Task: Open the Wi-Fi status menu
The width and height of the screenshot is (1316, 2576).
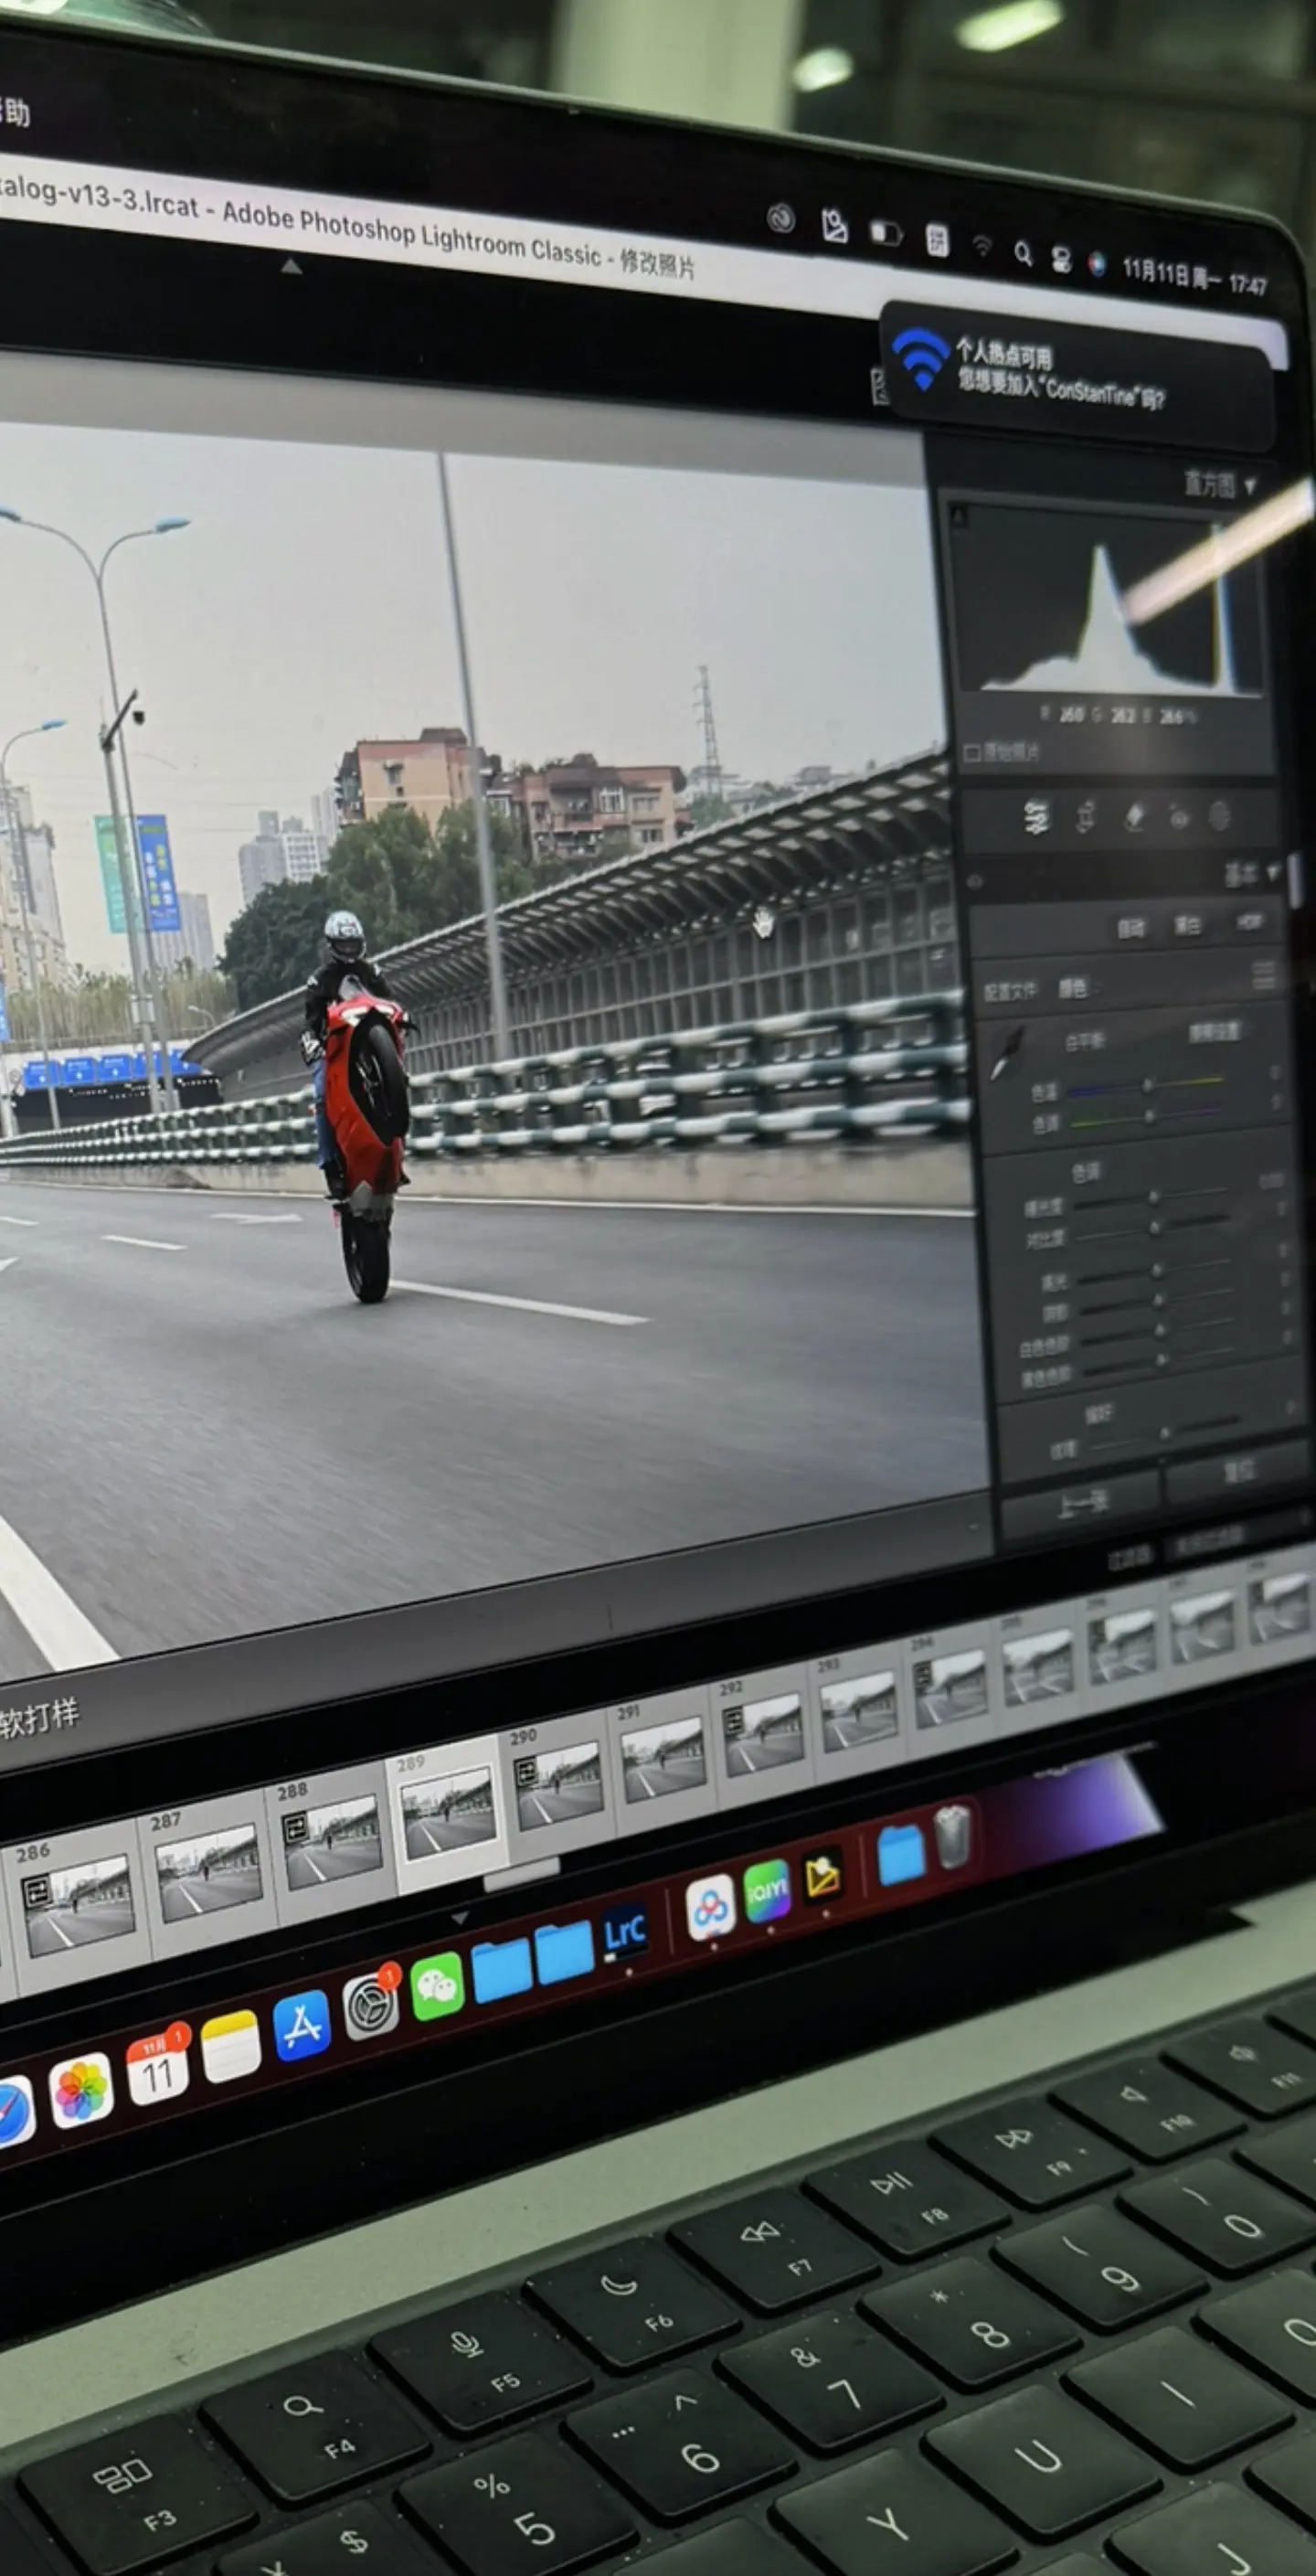Action: 983,246
